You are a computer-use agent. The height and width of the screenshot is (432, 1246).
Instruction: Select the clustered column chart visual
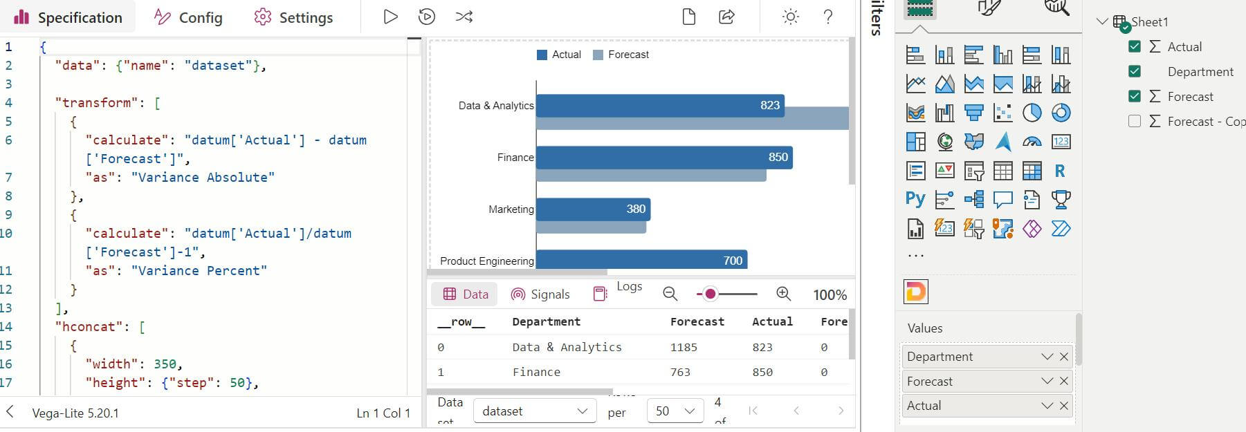1002,55
